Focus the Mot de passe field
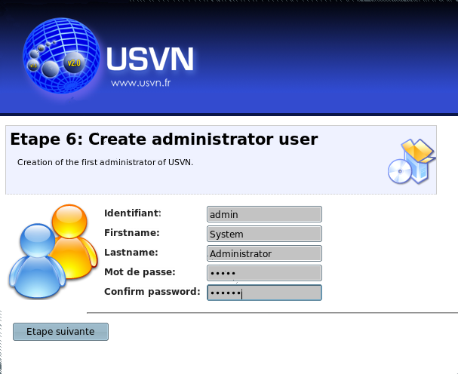Screen dimensions: 458x374 coord(264,273)
